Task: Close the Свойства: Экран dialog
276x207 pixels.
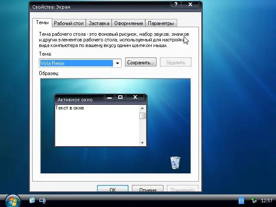Action: click(x=190, y=4)
